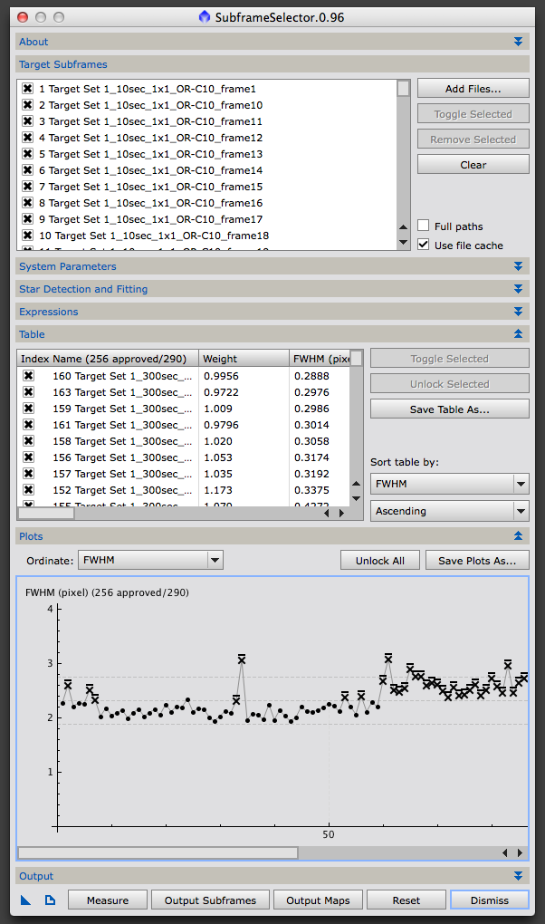Click the target list scroll-up arrow

point(403,228)
